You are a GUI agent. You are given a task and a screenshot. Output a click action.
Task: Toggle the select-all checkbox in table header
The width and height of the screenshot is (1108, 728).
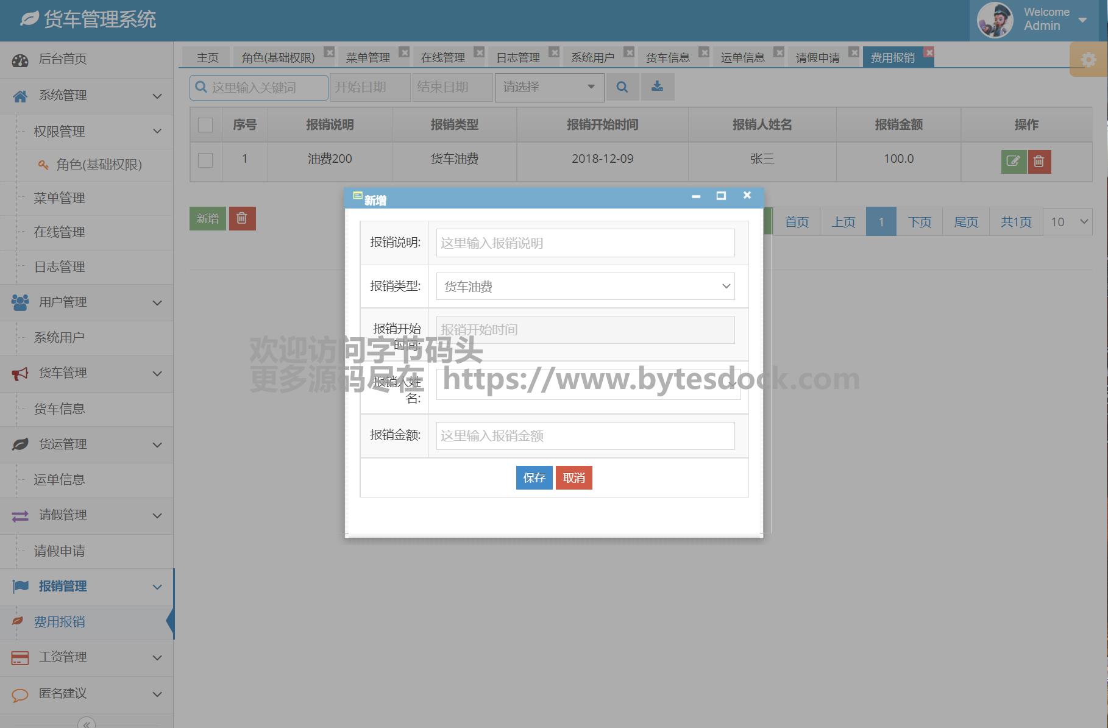[205, 125]
